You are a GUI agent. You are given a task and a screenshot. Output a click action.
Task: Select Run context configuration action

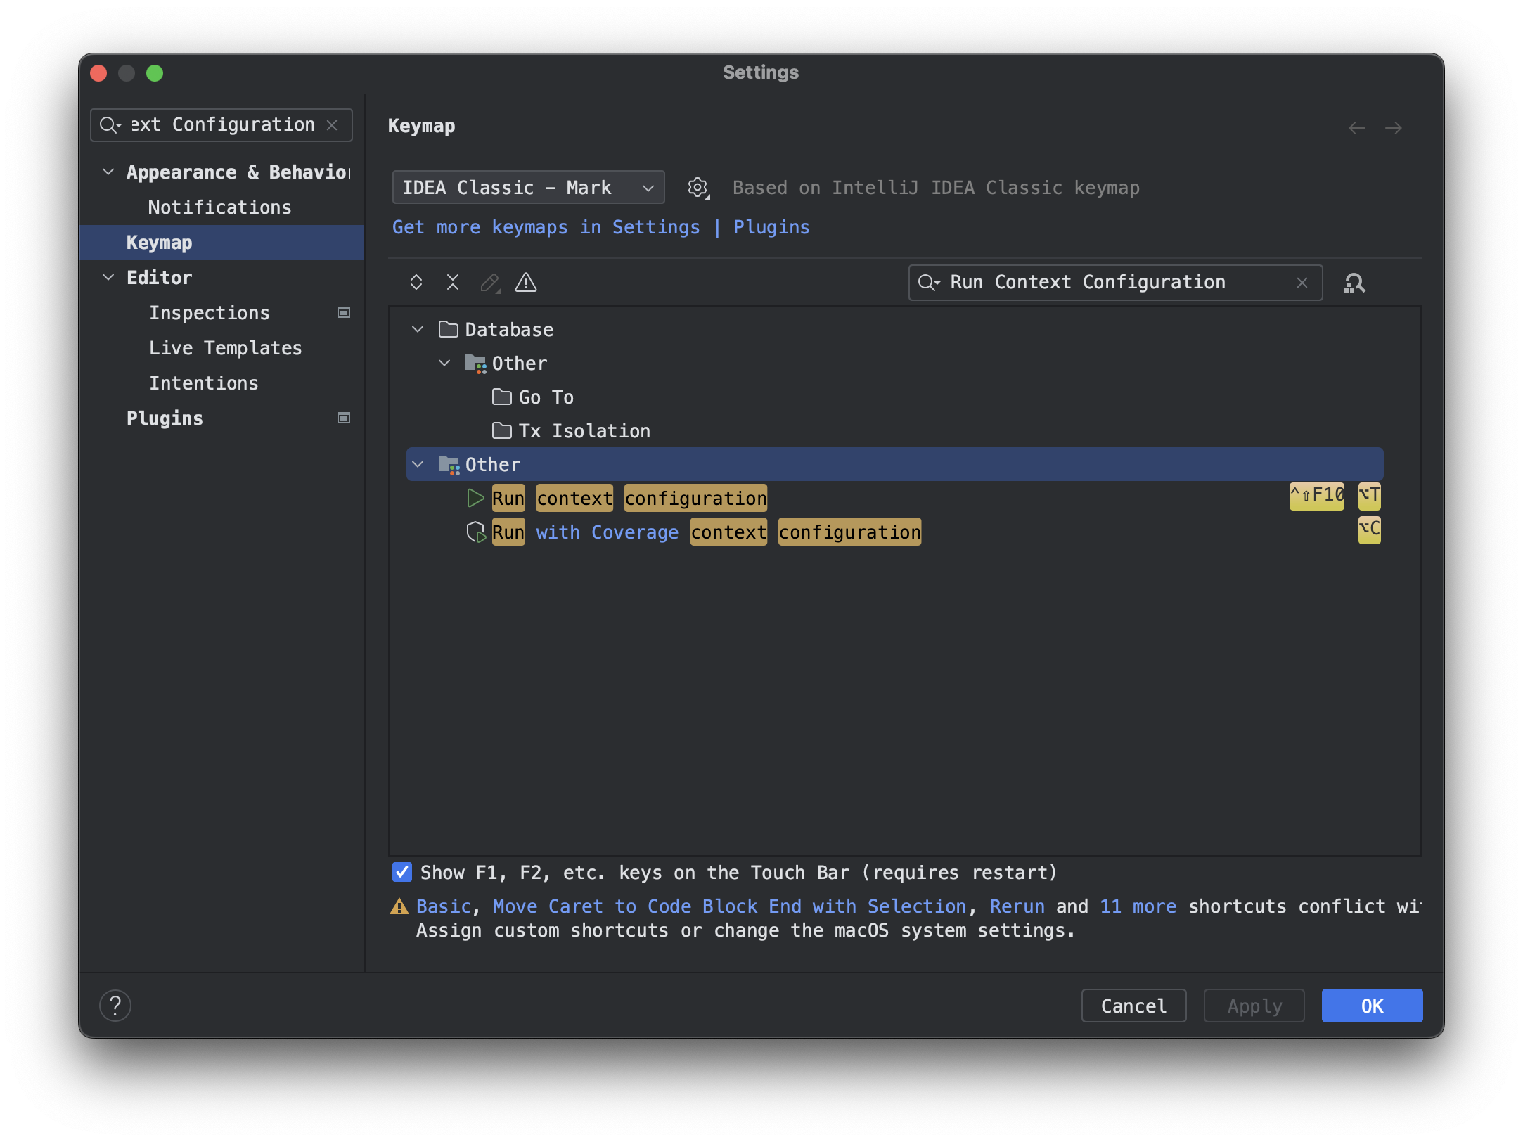click(x=629, y=499)
